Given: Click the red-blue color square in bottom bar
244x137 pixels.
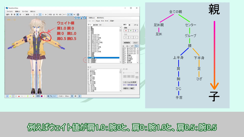Looking at the screenshot, I should coord(42,96).
